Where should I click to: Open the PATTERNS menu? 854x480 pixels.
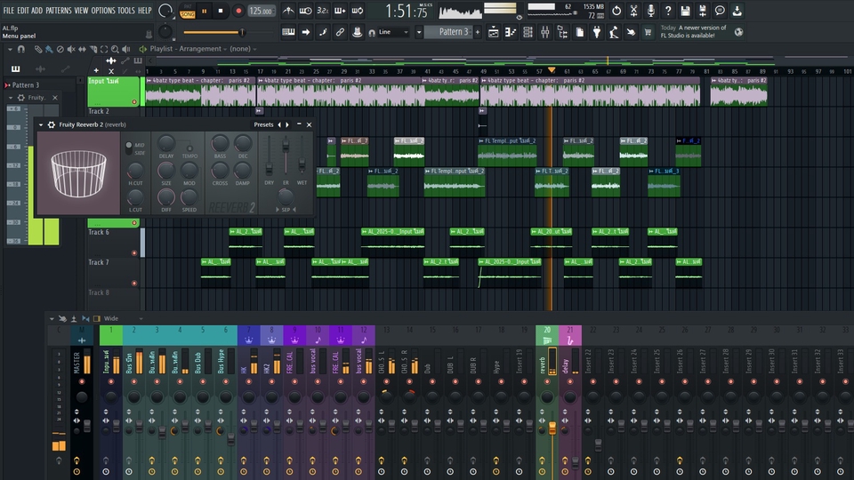click(x=59, y=11)
